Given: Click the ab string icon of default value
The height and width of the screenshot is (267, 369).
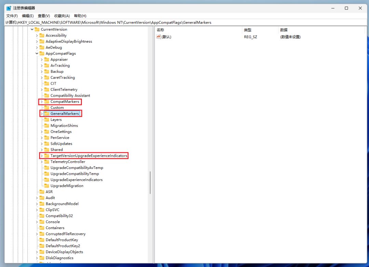Looking at the screenshot, I should 159,37.
